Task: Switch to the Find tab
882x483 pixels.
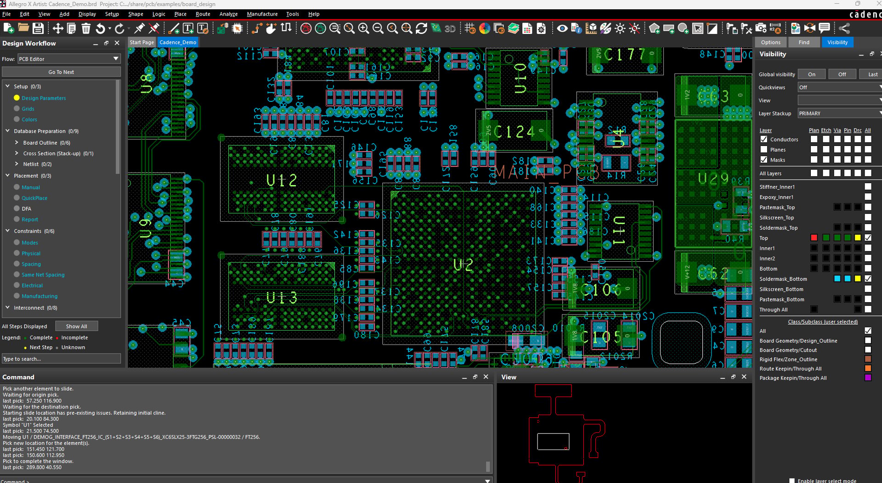Action: point(804,42)
